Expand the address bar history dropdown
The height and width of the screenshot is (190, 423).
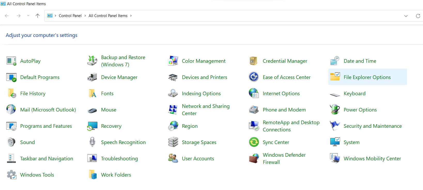(x=406, y=16)
